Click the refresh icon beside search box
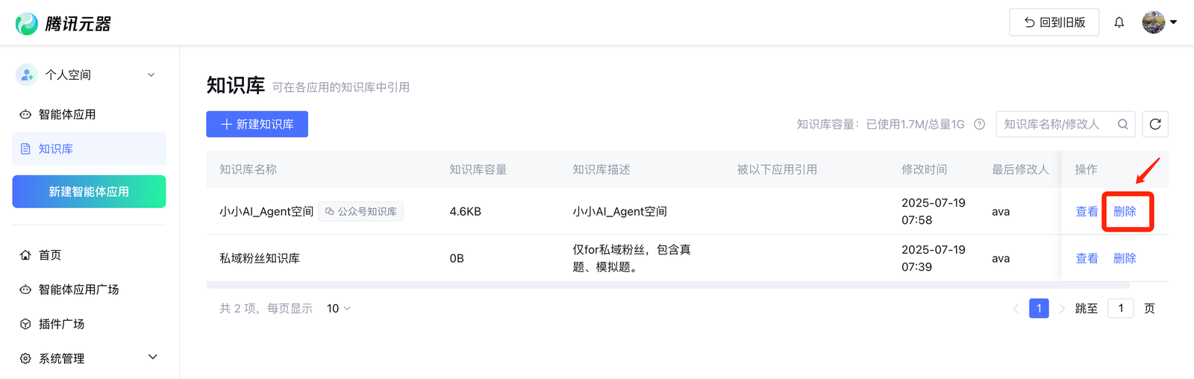 click(x=1155, y=125)
